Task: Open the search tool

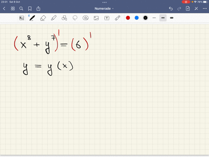Action: (x=21, y=9)
